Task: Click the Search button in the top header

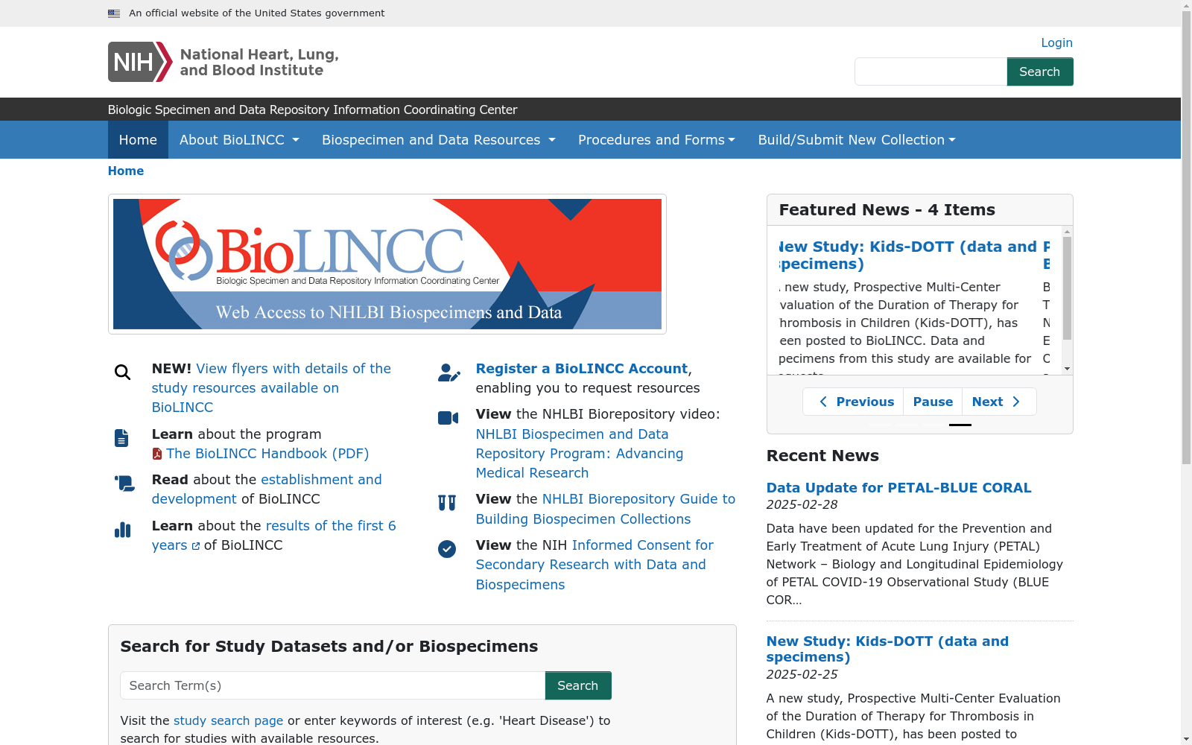Action: [1040, 72]
